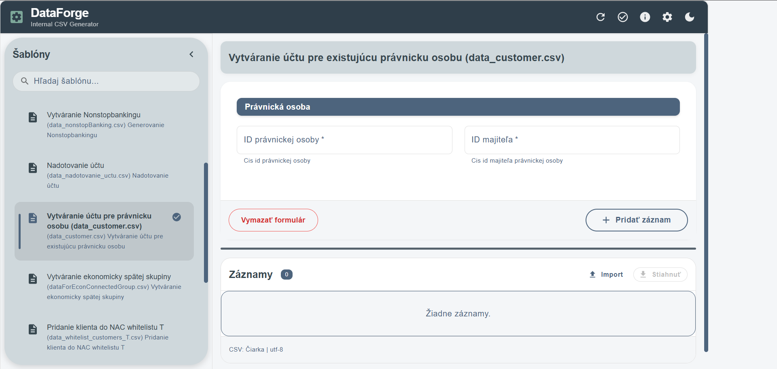Click document icon of Nadotovanie účtu
This screenshot has width=777, height=369.
(x=33, y=168)
